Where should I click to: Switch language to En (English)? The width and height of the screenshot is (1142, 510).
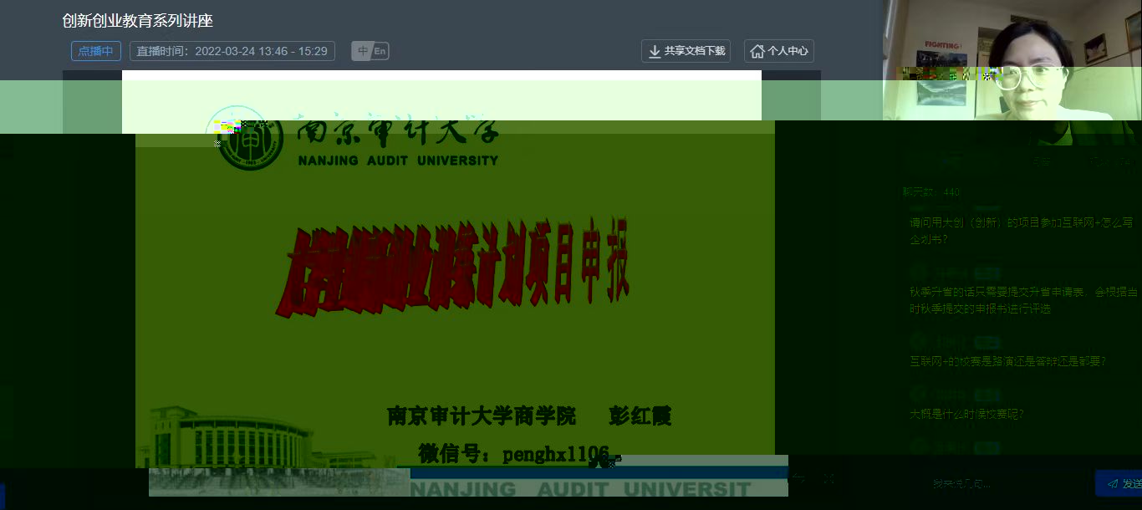click(x=380, y=51)
